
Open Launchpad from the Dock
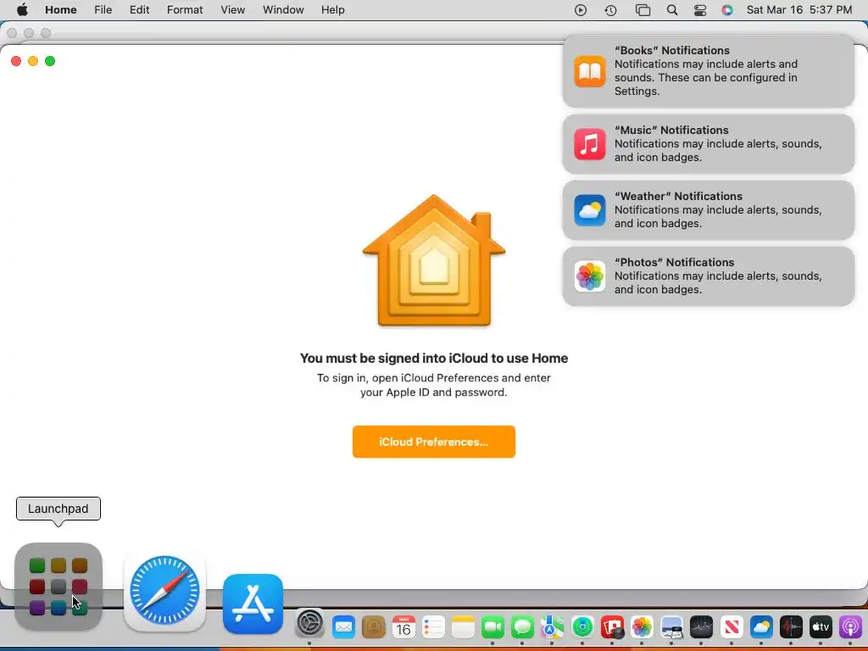(58, 587)
